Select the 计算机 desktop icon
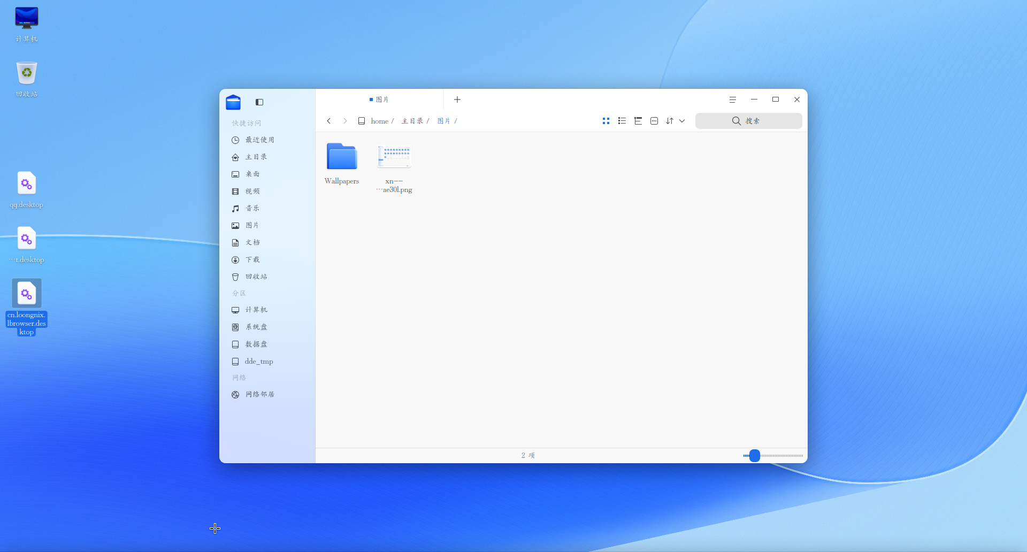The image size is (1027, 552). pyautogui.click(x=26, y=24)
